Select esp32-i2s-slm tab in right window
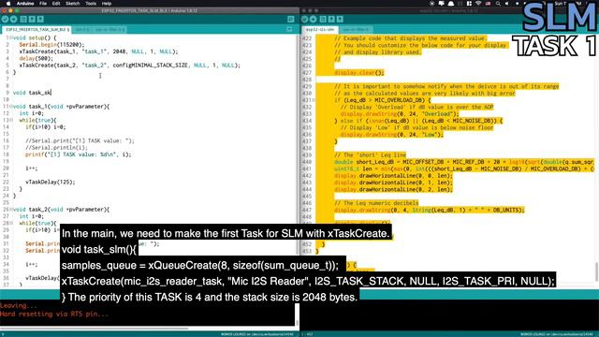Image resolution: width=599 pixels, height=337 pixels. click(320, 29)
